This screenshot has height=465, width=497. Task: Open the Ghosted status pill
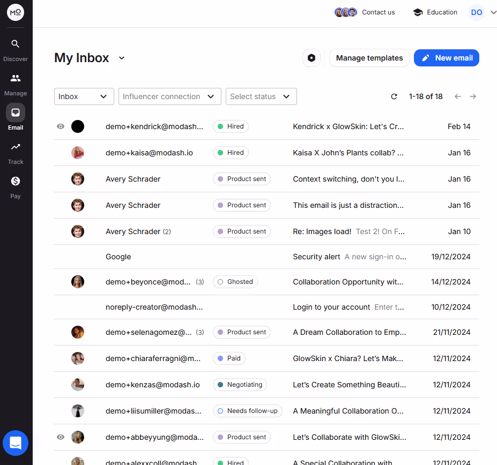(x=235, y=282)
